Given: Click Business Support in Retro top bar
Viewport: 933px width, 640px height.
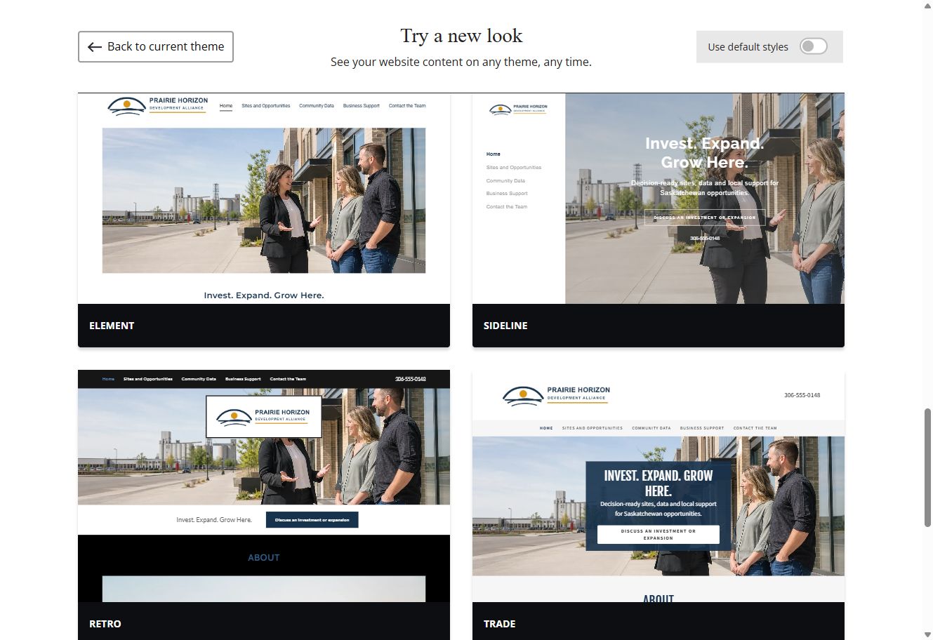Looking at the screenshot, I should [x=243, y=379].
